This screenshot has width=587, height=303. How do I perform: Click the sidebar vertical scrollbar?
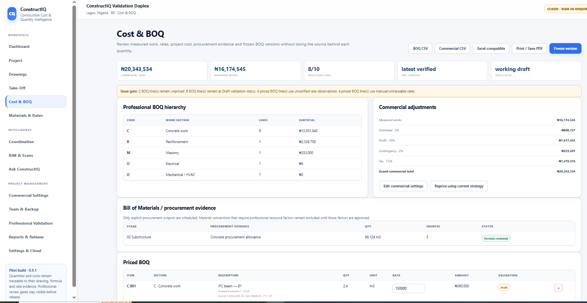(74, 147)
